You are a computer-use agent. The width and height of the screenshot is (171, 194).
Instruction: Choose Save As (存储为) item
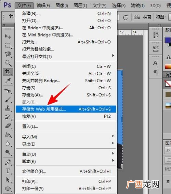[66, 95]
